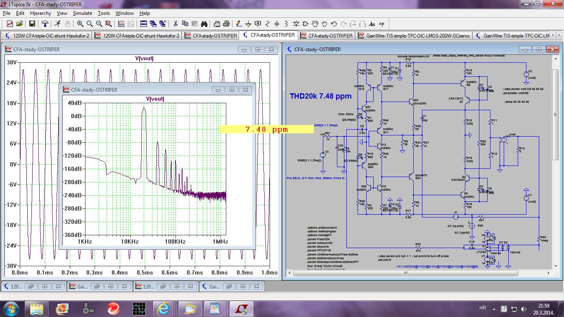
Task: Add a SPICE directive with .op icon
Action: [x=382, y=24]
